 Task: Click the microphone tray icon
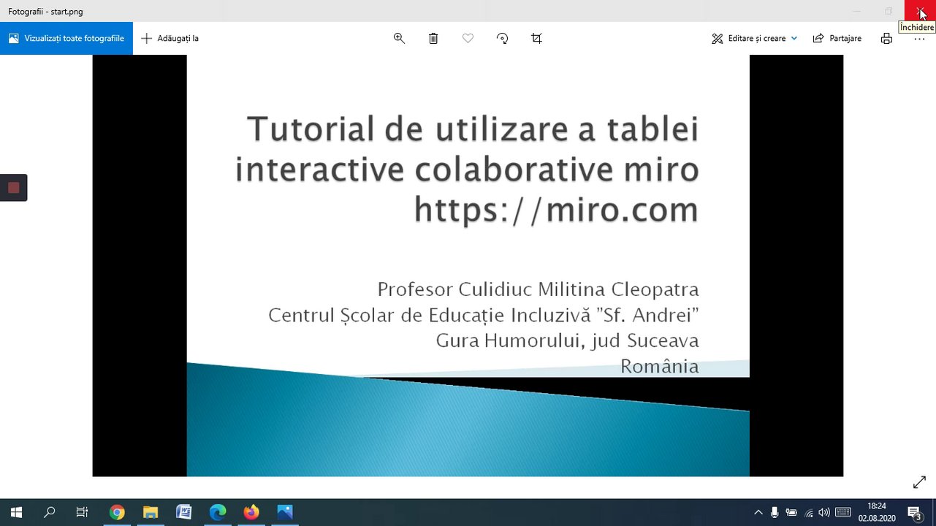(x=775, y=512)
